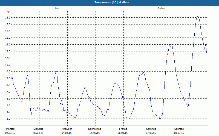The width and height of the screenshot is (219, 136).
Task: Click the Mittwoch day label
Action: 67,129
